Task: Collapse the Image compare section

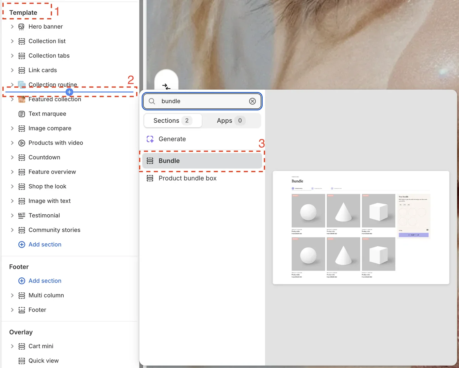Action: point(12,128)
